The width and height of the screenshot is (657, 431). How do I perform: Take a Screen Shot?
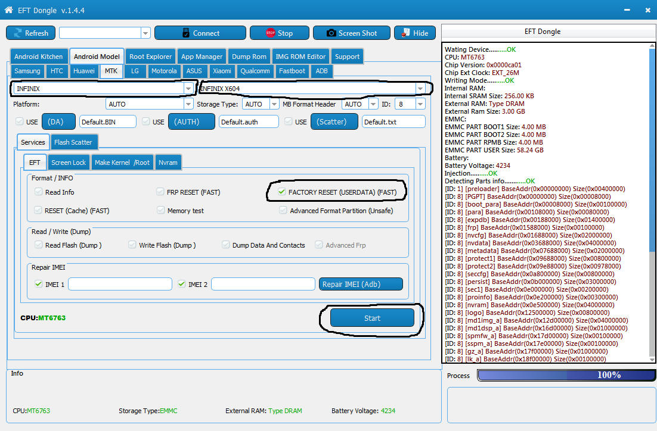(352, 33)
